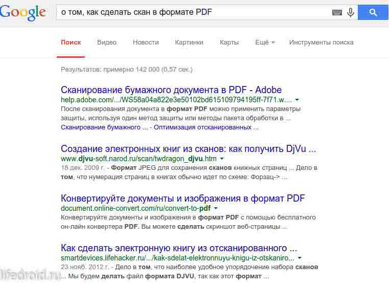Expand the Ещё dropdown menu

coord(265,42)
